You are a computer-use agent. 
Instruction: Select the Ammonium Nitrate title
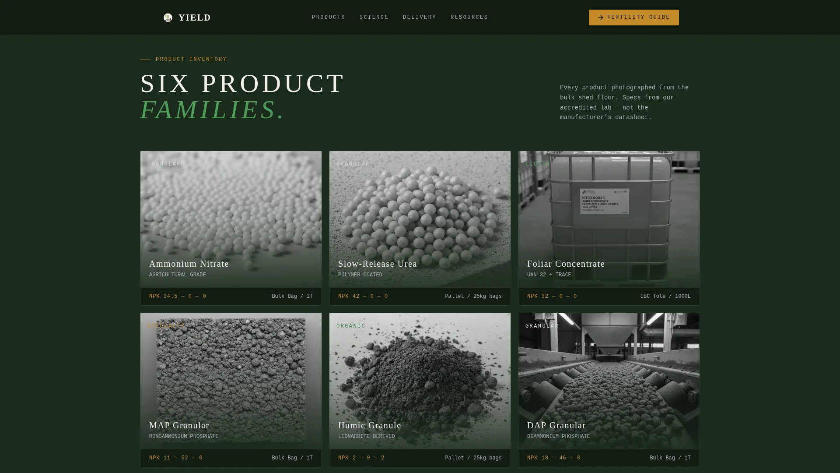(x=189, y=264)
